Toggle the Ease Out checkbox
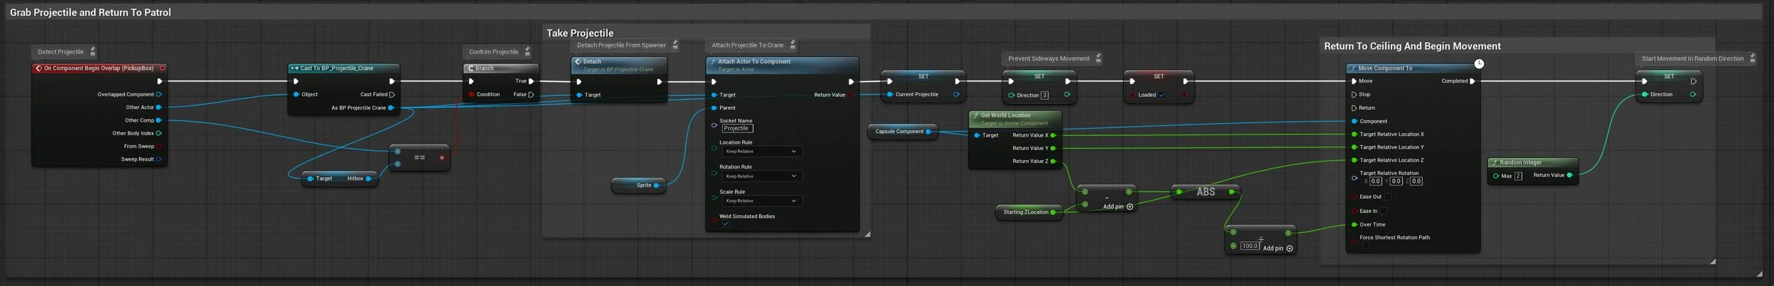Screen dimensions: 1774x286 (1388, 197)
